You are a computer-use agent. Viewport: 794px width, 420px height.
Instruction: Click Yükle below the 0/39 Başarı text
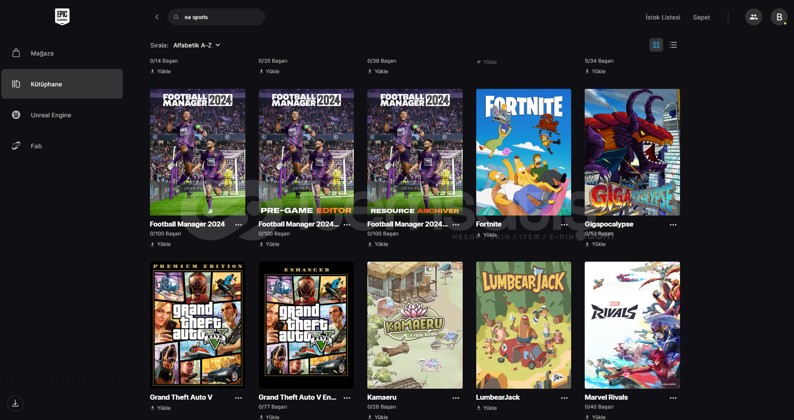[x=378, y=72]
